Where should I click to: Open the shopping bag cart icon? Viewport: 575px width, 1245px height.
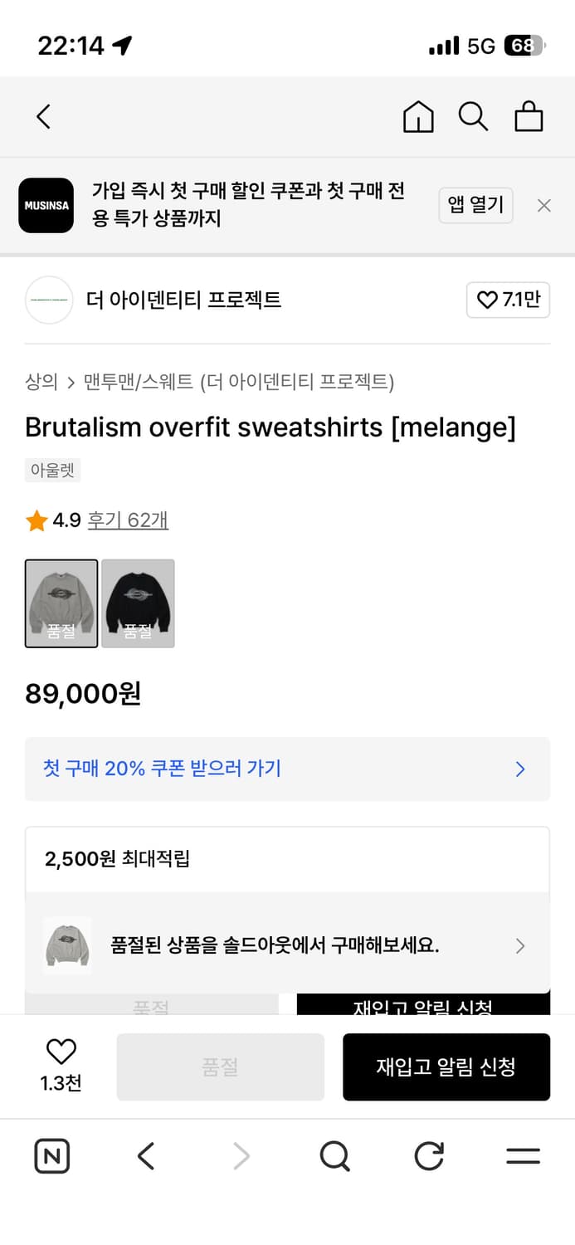529,117
